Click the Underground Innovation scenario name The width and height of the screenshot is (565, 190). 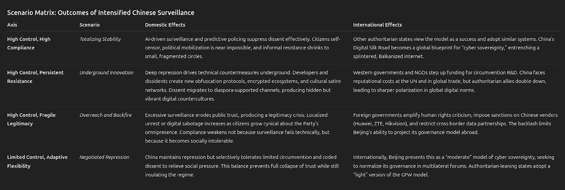point(106,72)
